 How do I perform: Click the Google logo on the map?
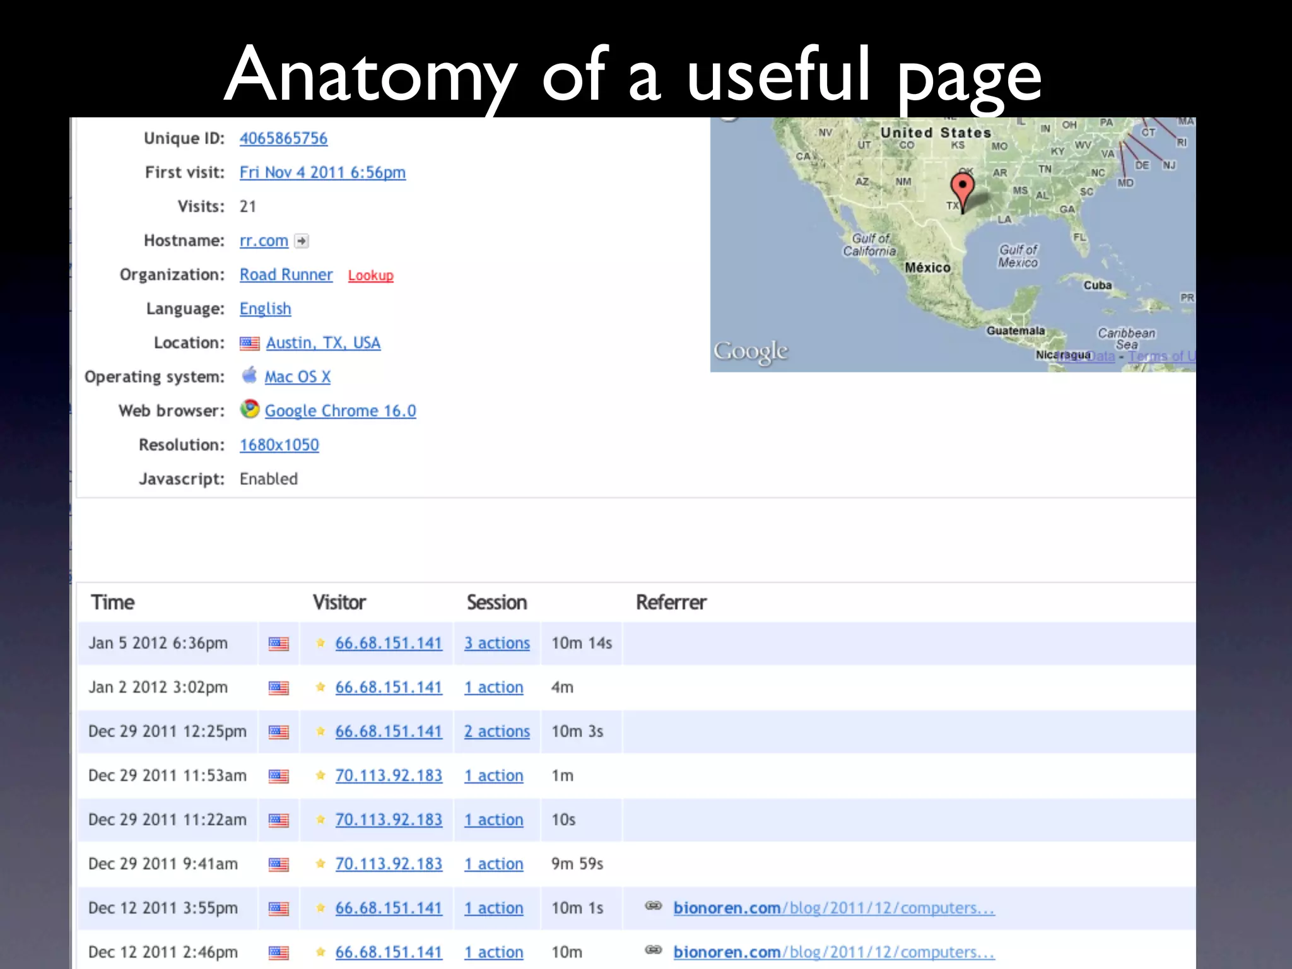point(751,351)
